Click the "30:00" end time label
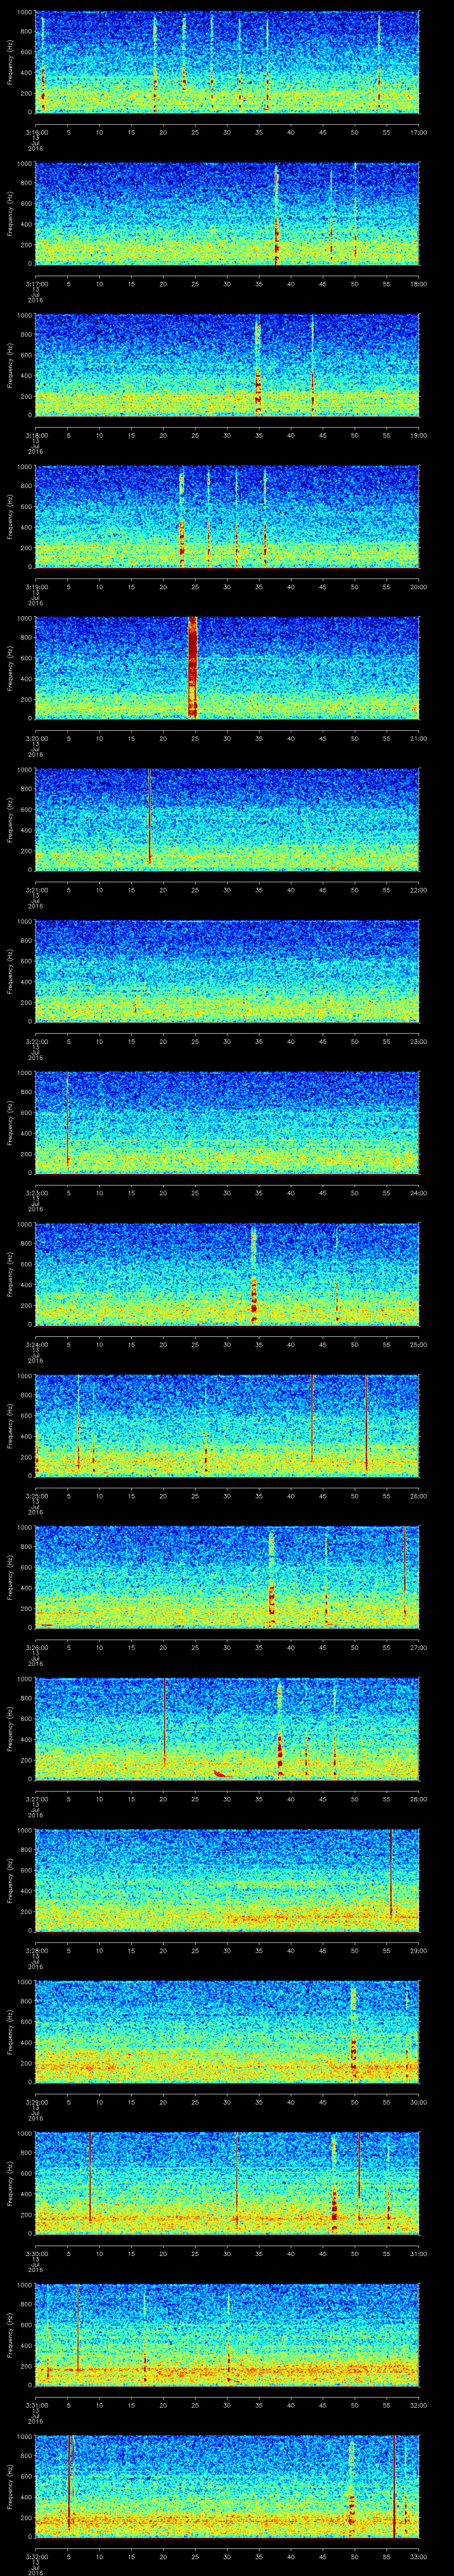 [418, 2101]
